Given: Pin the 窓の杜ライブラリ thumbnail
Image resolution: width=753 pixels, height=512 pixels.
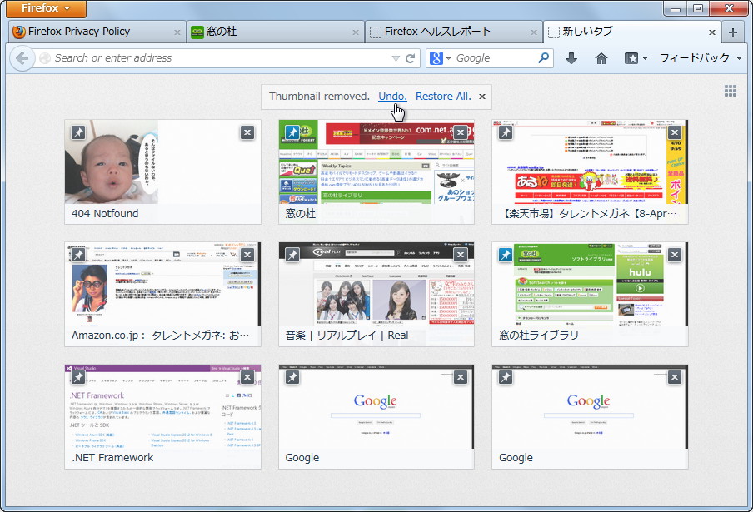Looking at the screenshot, I should [x=505, y=255].
